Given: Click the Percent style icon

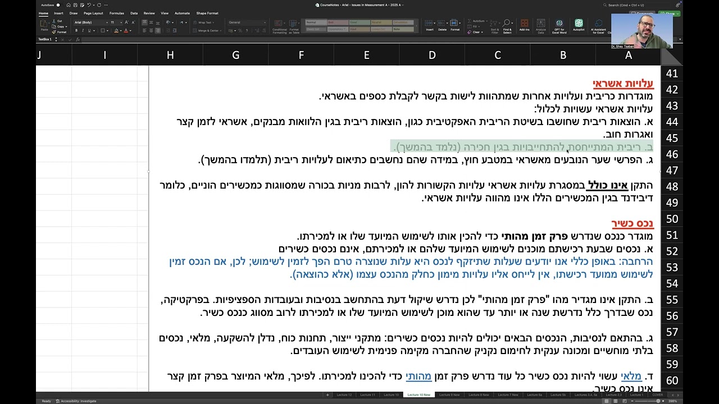Looking at the screenshot, I should point(240,31).
